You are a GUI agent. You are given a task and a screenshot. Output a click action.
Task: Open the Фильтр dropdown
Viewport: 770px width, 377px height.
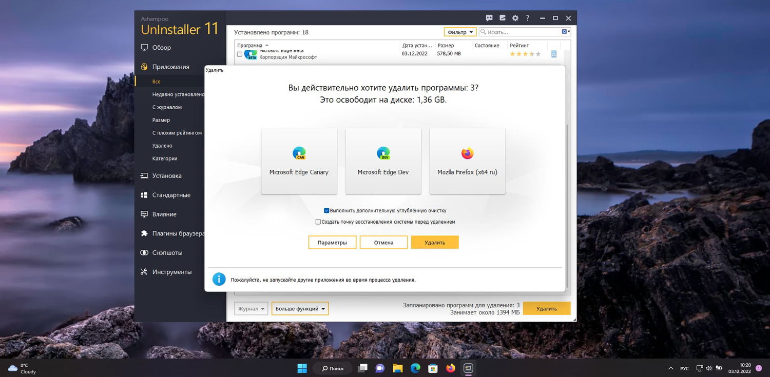click(460, 32)
